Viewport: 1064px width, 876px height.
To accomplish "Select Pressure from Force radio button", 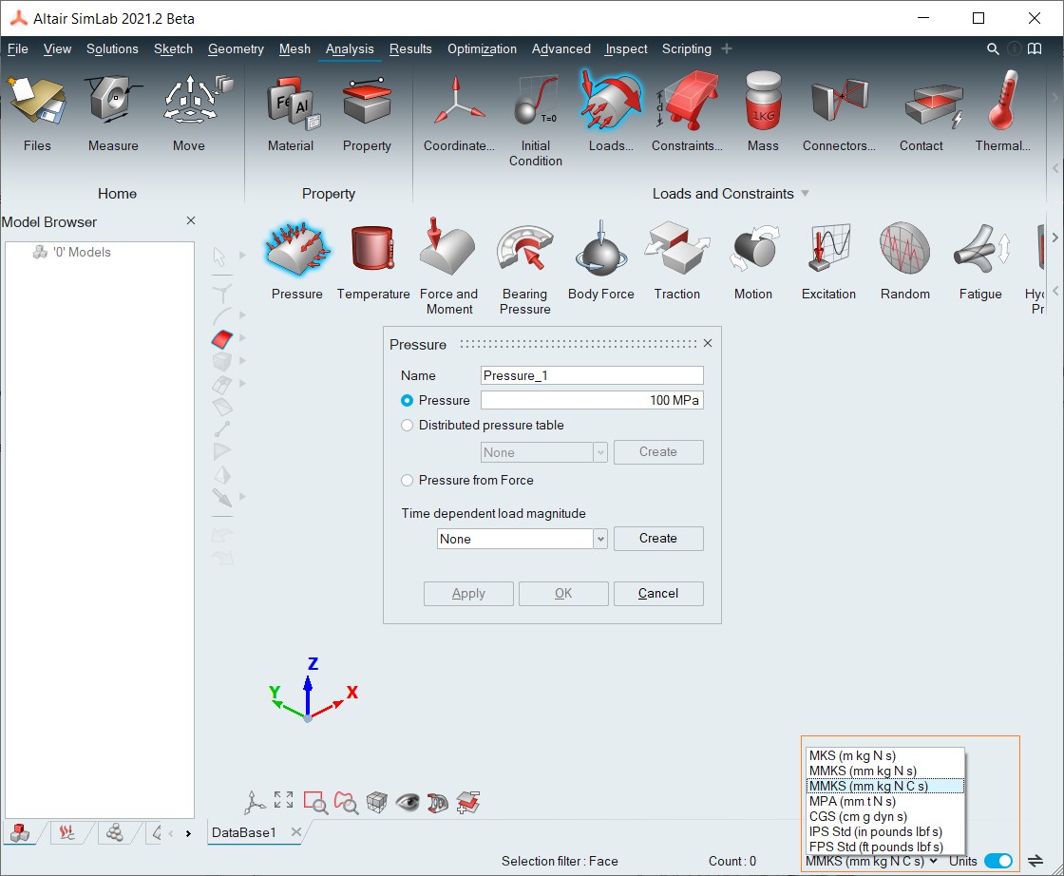I will [x=408, y=481].
